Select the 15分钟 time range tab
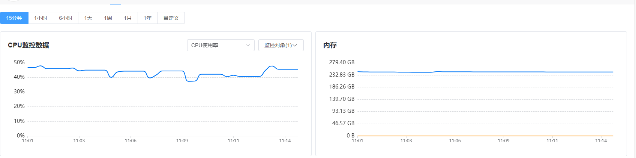Screen dimensions: 636x158 (14, 18)
